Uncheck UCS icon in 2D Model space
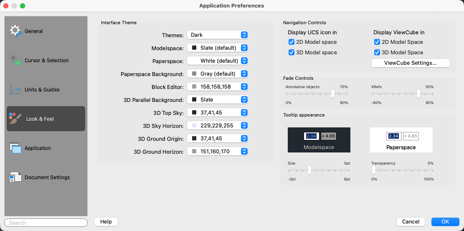This screenshot has height=231, width=464. pos(292,42)
